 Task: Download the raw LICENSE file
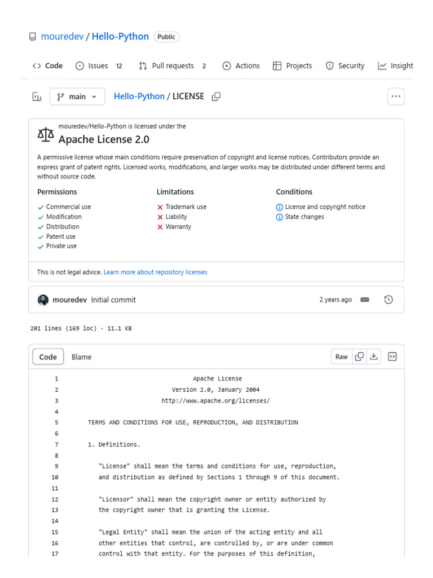(x=374, y=357)
